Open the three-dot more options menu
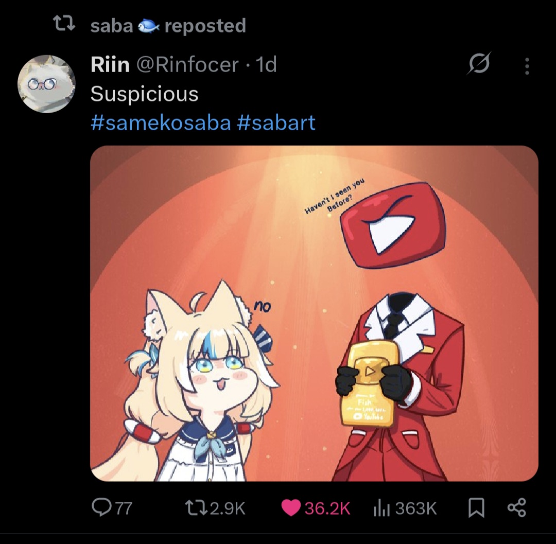The image size is (556, 544). pyautogui.click(x=527, y=66)
